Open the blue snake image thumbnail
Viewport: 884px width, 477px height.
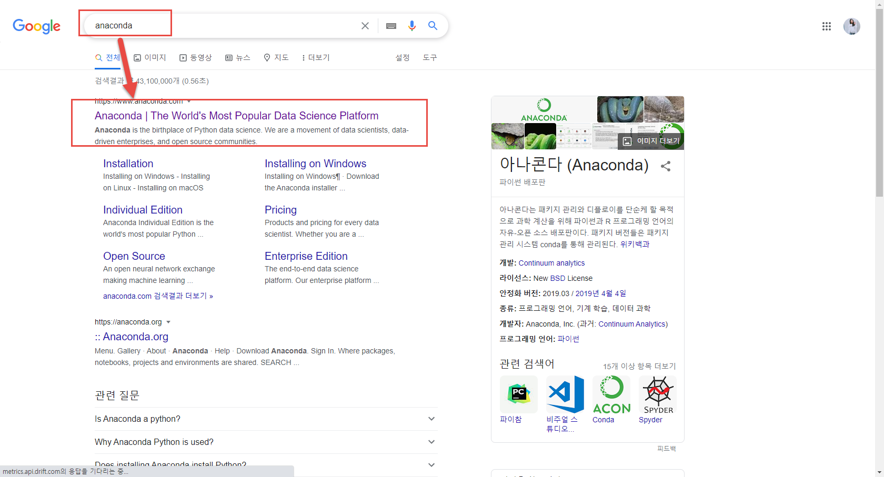620,109
